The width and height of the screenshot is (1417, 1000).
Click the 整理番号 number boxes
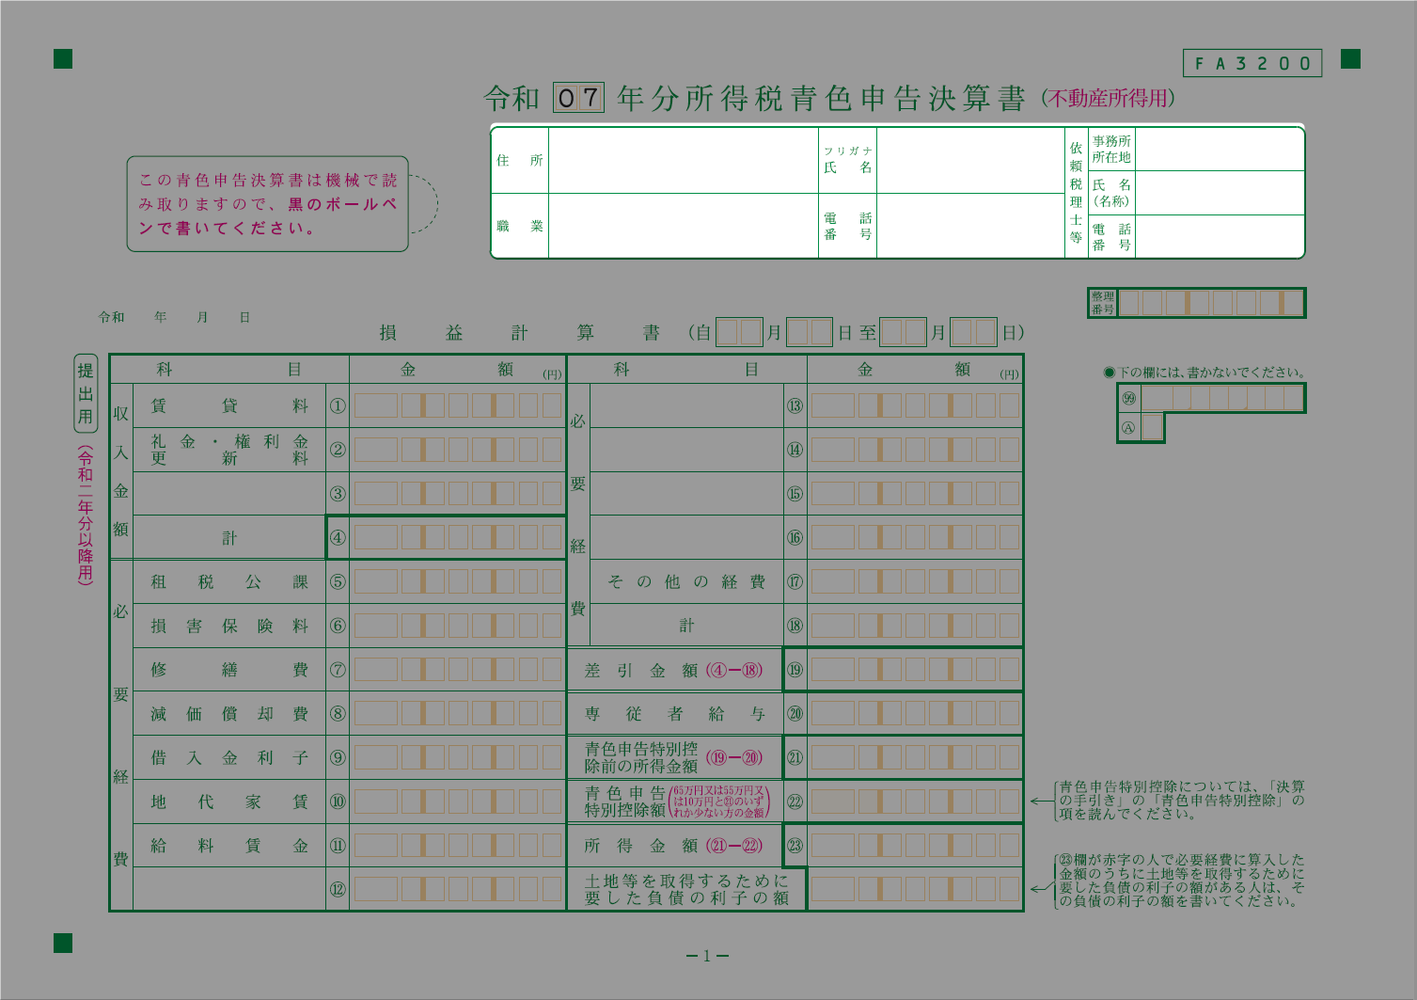click(1210, 303)
